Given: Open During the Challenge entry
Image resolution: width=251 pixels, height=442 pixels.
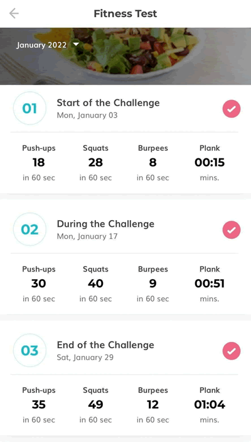Looking at the screenshot, I should pyautogui.click(x=105, y=229).
